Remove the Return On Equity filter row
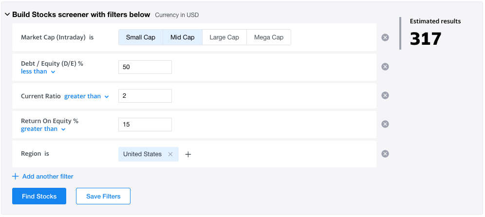This screenshot has width=485, height=217. pos(385,124)
